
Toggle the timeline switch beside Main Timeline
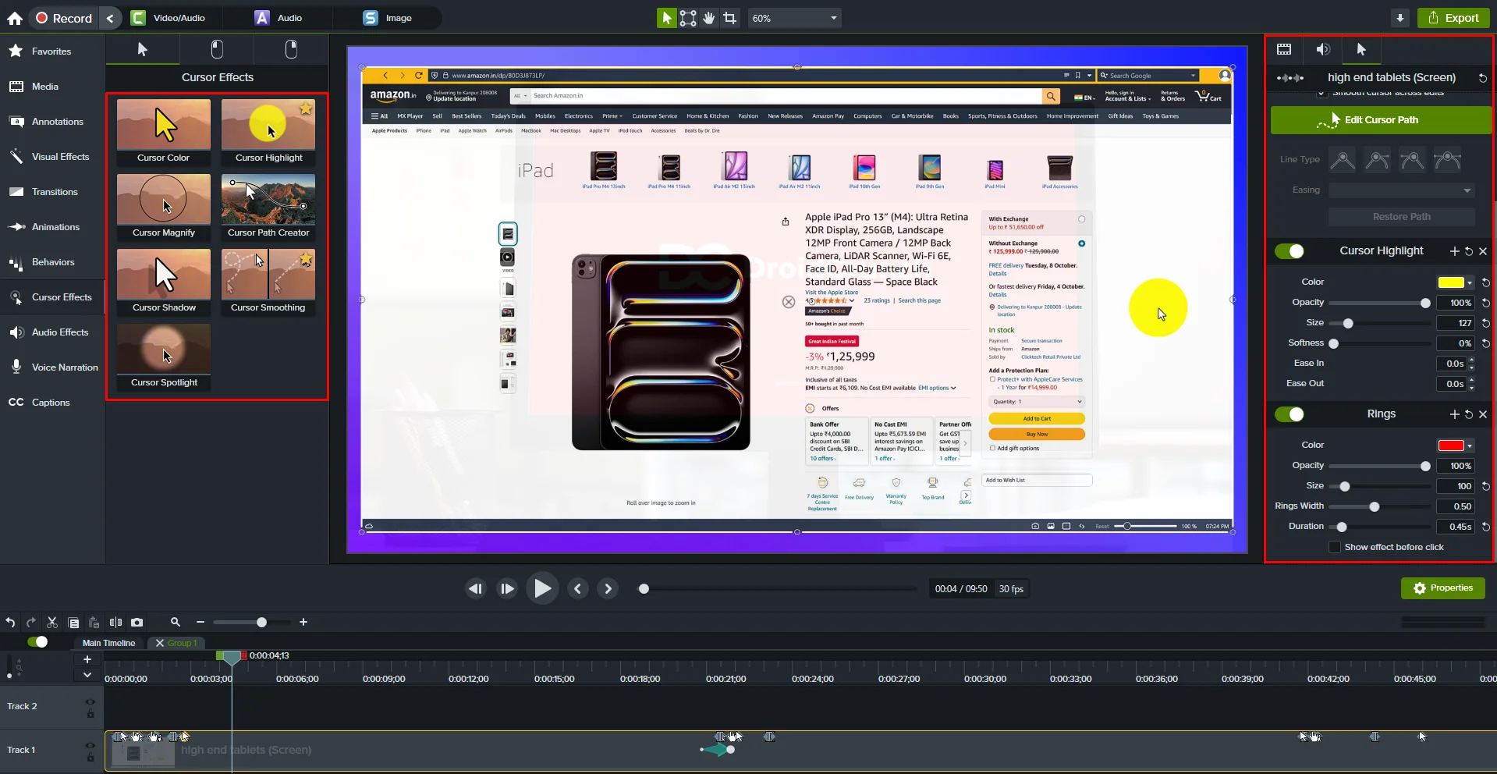(37, 642)
